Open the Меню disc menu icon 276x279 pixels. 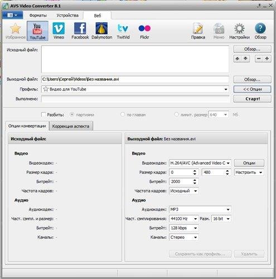(219, 31)
